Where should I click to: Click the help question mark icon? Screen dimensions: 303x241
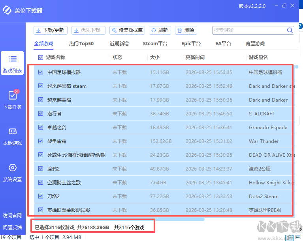(x=301, y=26)
